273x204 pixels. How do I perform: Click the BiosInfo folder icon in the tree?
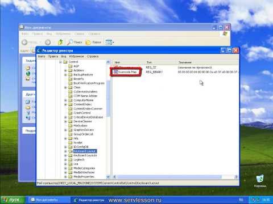(71, 79)
